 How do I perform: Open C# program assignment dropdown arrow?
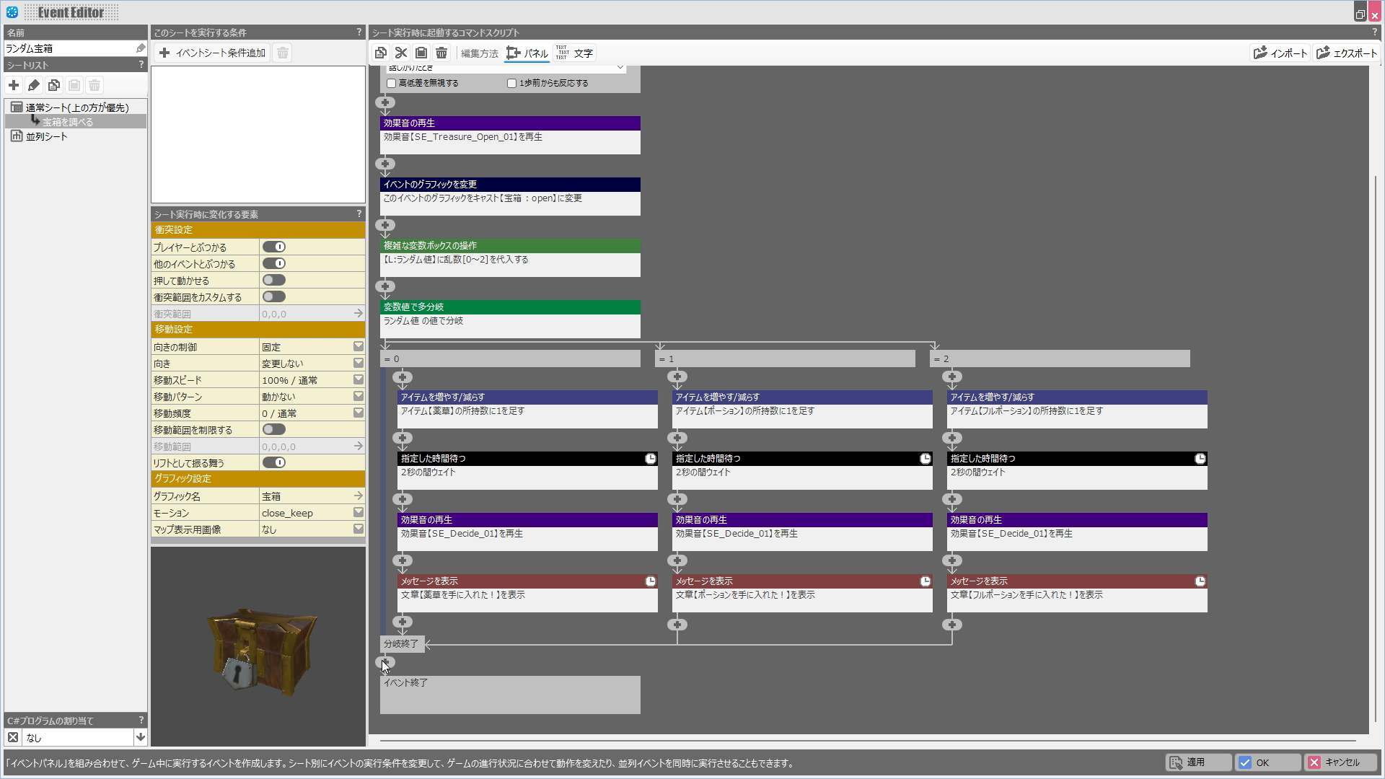coord(141,737)
